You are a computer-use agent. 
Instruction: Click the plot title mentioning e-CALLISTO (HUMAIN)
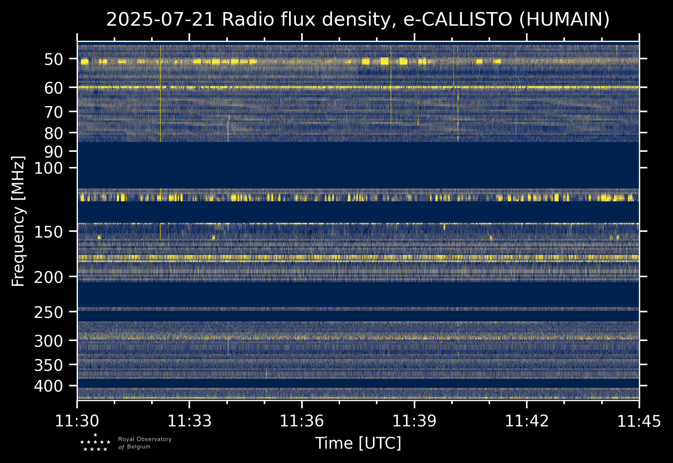pyautogui.click(x=358, y=20)
